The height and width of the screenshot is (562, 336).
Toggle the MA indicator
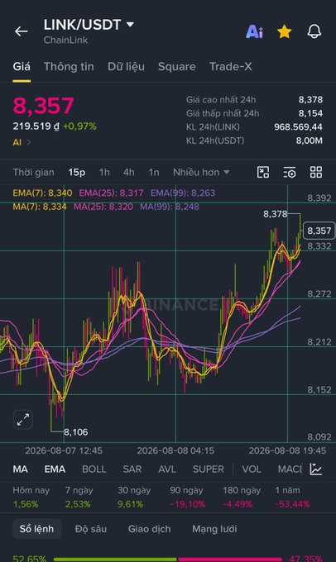pyautogui.click(x=21, y=469)
